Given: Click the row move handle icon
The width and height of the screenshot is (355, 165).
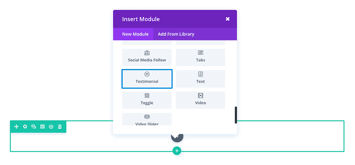Looking at the screenshot, I should coord(17,127).
